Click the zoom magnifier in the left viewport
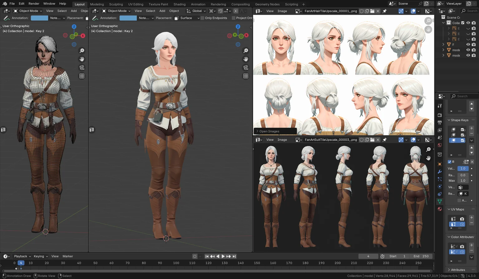 tap(82, 51)
